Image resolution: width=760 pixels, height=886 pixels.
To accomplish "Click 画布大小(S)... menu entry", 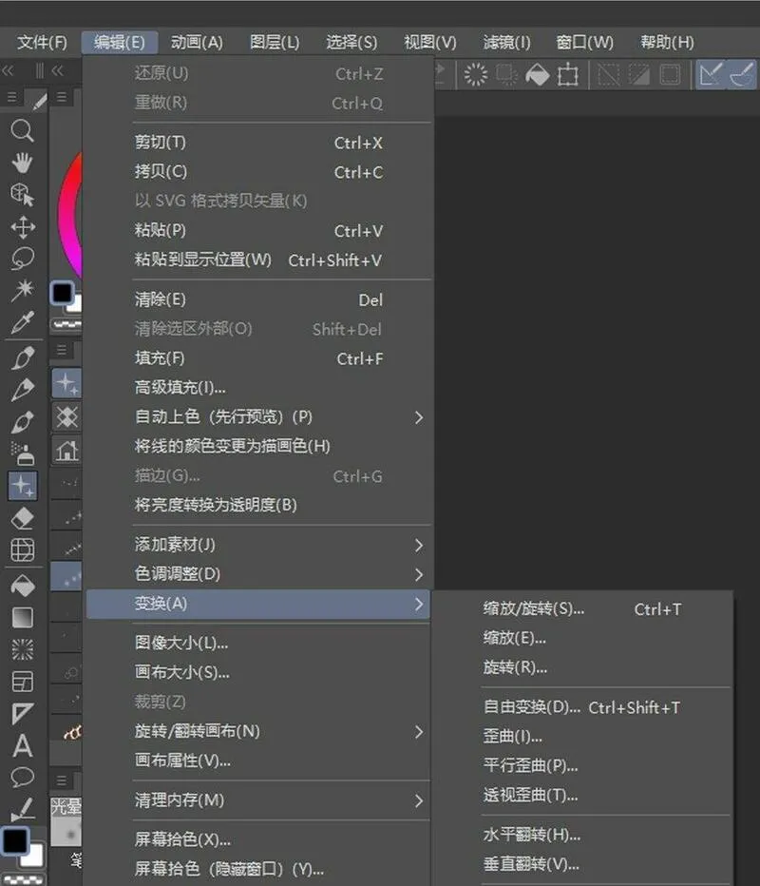I will click(x=182, y=672).
